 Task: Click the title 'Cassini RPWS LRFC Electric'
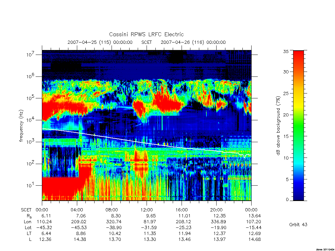146,34
